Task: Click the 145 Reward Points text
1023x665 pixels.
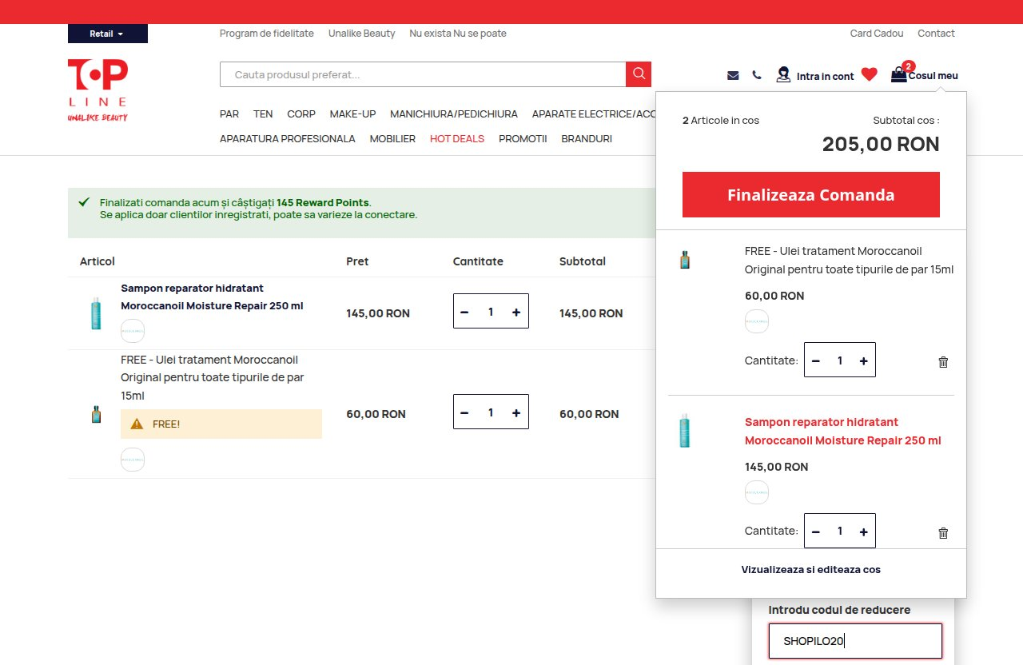Action: (324, 202)
